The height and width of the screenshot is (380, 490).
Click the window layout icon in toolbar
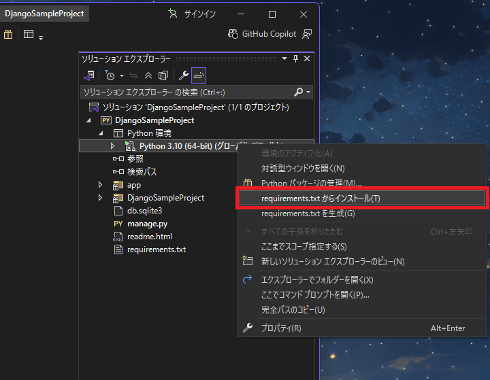coord(29,35)
